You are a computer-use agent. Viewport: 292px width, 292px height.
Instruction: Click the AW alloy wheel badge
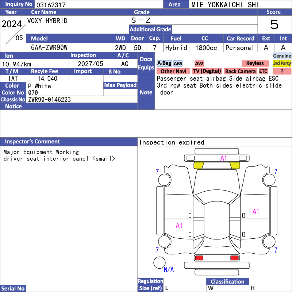click(x=199, y=64)
